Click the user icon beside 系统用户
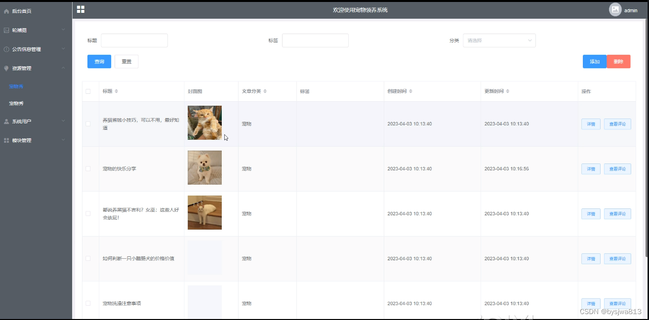649x320 pixels. pos(6,121)
